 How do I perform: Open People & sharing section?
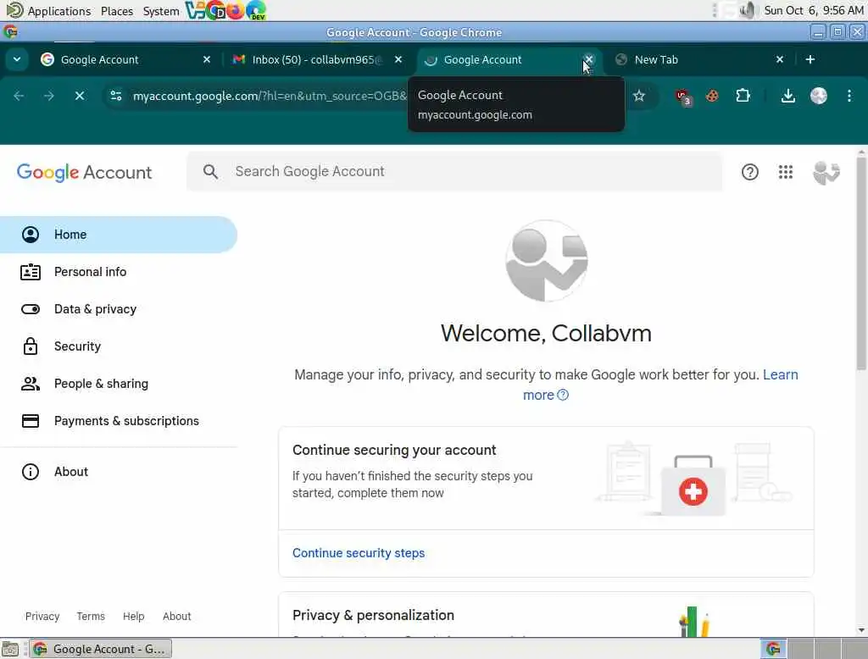point(119,384)
